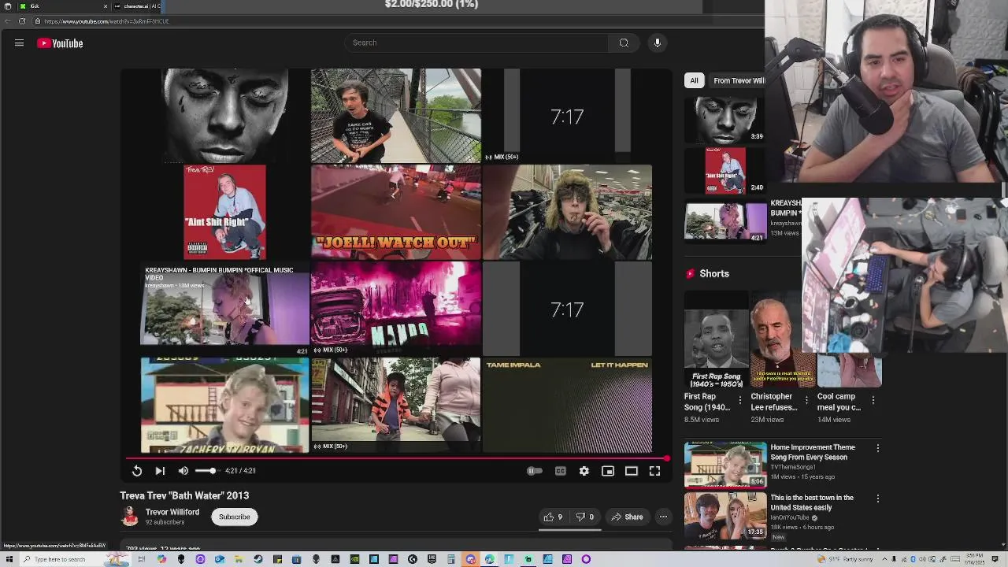Viewport: 1008px width, 567px height.
Task: Replay the video with the replay button
Action: tap(137, 471)
